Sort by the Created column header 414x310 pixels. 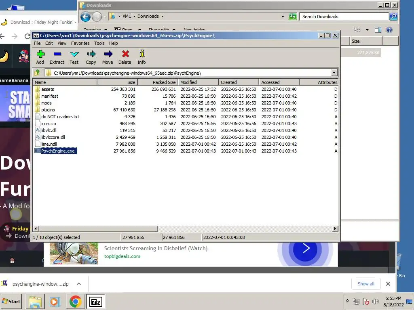point(239,82)
